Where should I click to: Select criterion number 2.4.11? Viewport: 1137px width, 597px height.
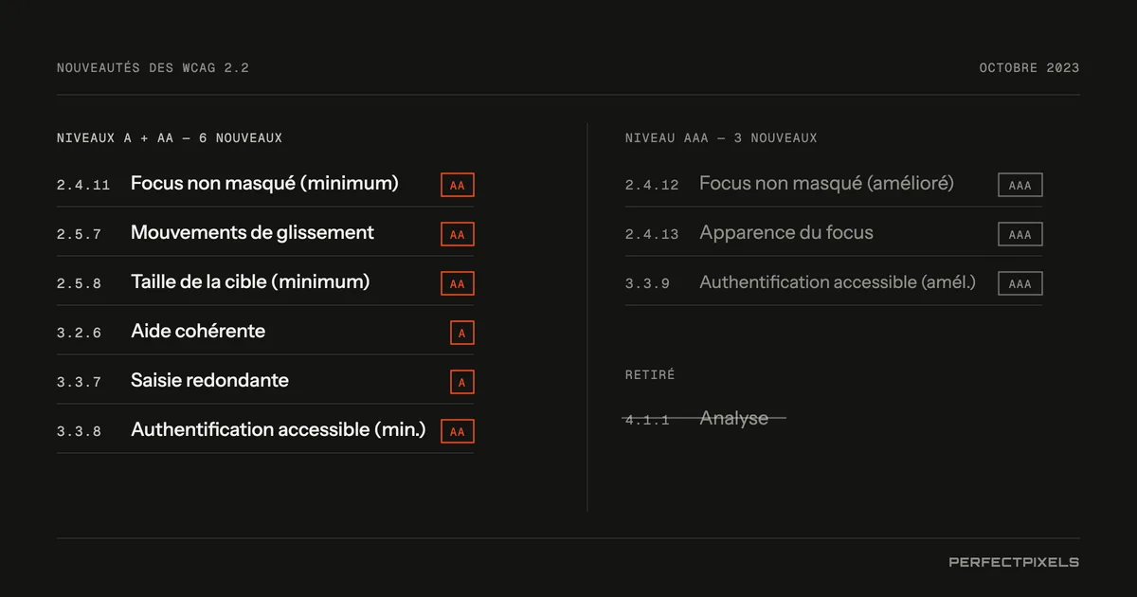coord(83,186)
